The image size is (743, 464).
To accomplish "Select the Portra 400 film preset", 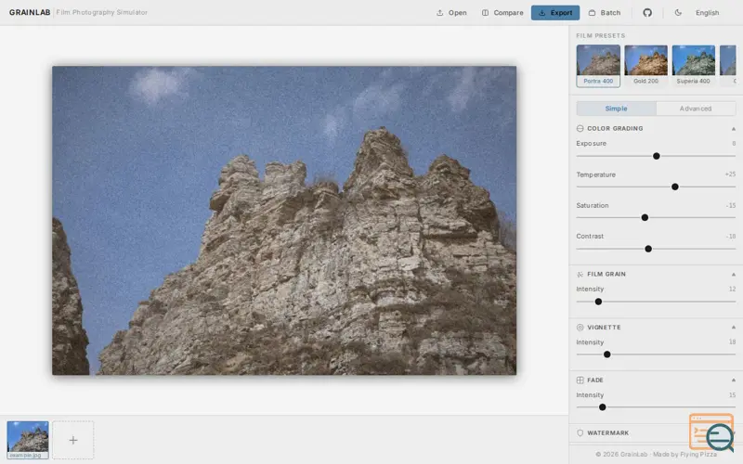I will point(598,66).
